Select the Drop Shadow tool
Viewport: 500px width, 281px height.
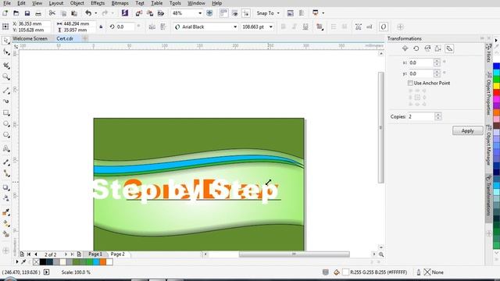(6, 187)
